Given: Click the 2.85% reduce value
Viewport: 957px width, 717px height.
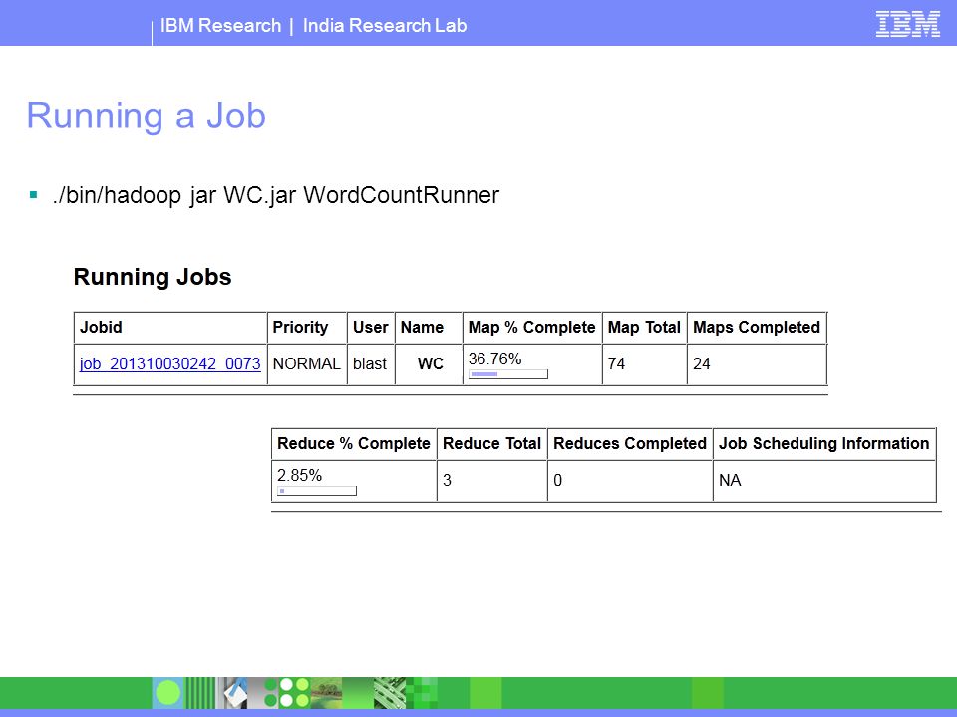Looking at the screenshot, I should coord(300,475).
